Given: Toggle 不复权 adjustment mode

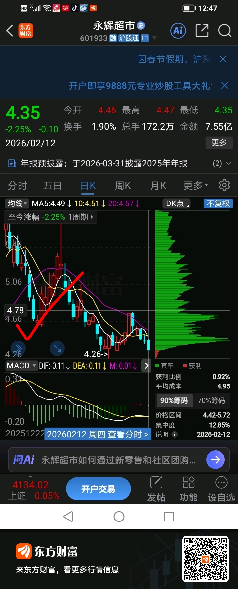Looking at the screenshot, I should coord(218,204).
